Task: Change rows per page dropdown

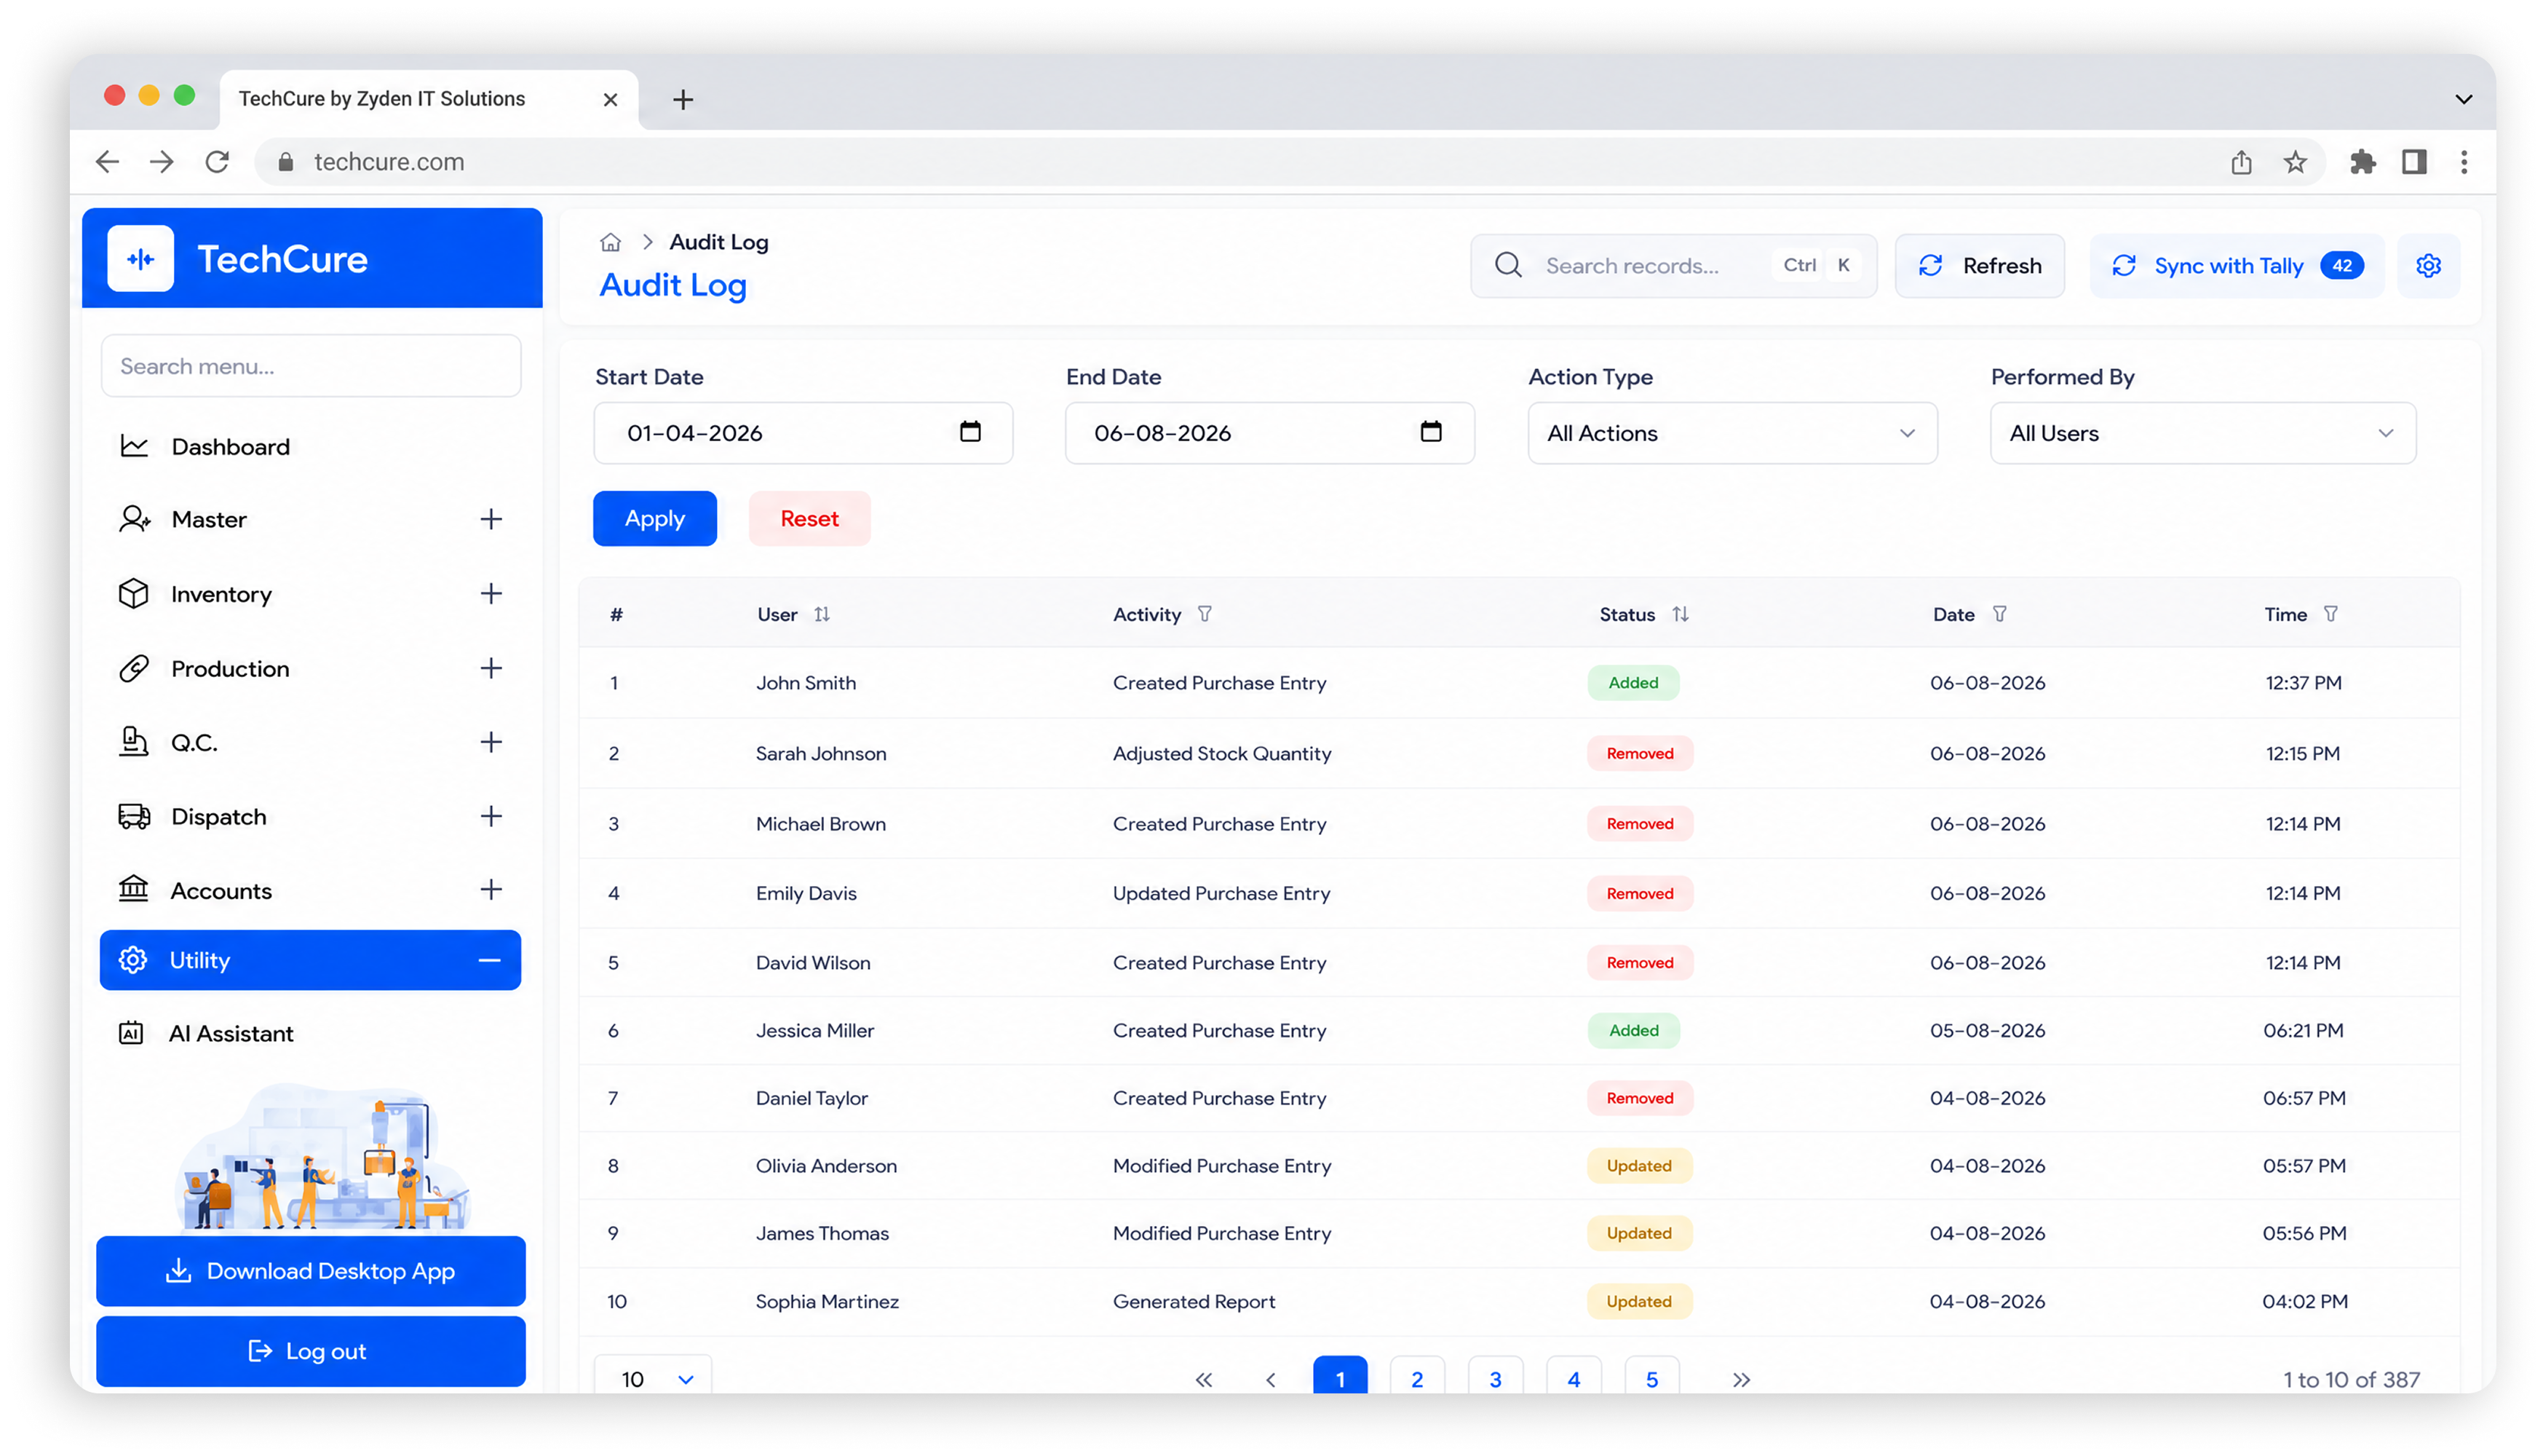Action: 653,1377
